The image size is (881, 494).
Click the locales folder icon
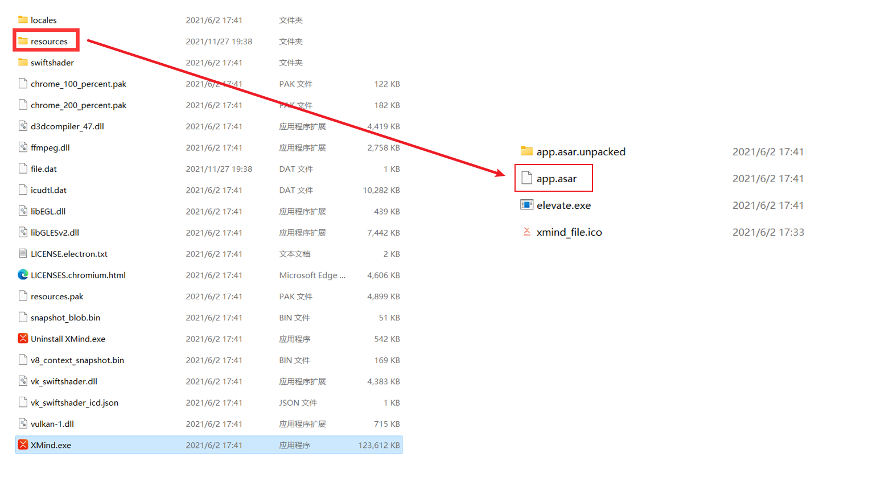(x=23, y=20)
